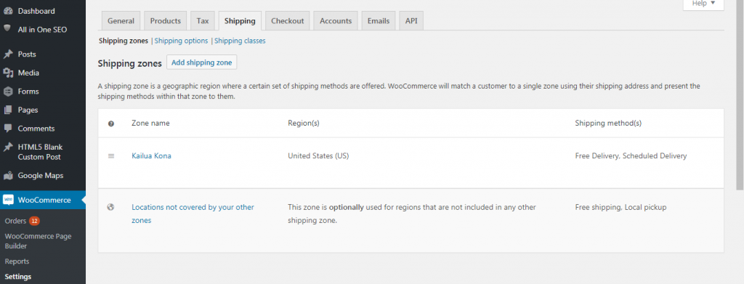Viewport: 744px width, 284px height.
Task: Go to the Accounts tab
Action: (x=336, y=21)
